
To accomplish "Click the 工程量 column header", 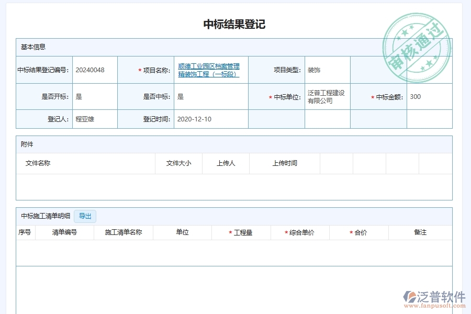I will [242, 232].
